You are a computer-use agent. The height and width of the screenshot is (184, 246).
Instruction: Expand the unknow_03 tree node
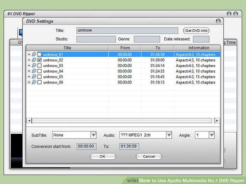(x=29, y=65)
